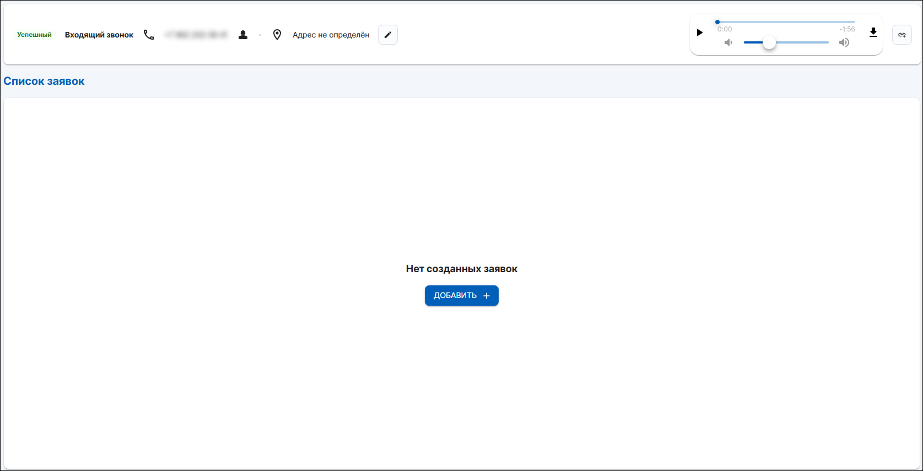This screenshot has width=923, height=471.
Task: Click the location pin icon
Action: pyautogui.click(x=277, y=35)
